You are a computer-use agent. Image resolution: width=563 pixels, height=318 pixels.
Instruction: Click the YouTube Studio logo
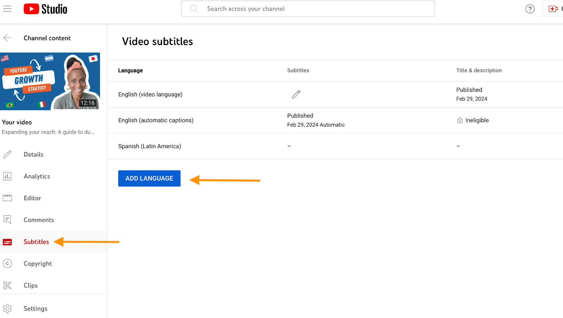(x=45, y=8)
